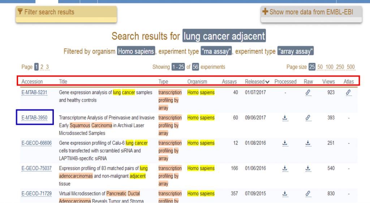Expand Show more data from EMBL-EBI
370x203 pixels.
(x=311, y=12)
